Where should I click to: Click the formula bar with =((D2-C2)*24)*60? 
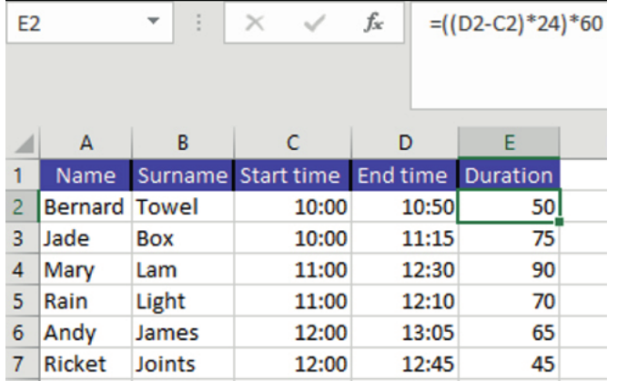point(510,55)
